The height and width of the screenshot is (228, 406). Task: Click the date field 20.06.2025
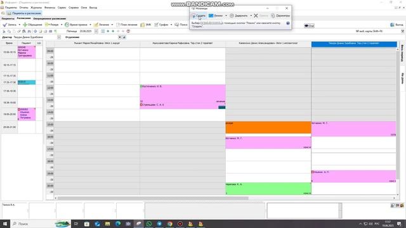click(86, 31)
